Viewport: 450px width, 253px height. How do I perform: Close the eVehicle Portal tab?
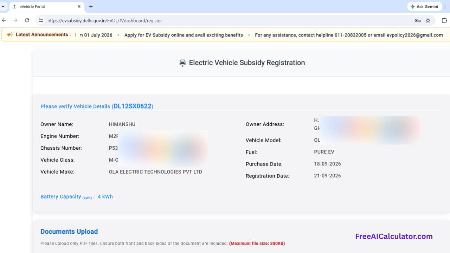79,6
